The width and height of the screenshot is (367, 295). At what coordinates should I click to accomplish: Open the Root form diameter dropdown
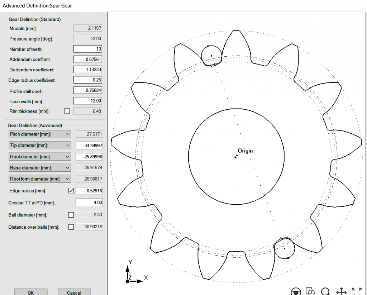[39, 179]
